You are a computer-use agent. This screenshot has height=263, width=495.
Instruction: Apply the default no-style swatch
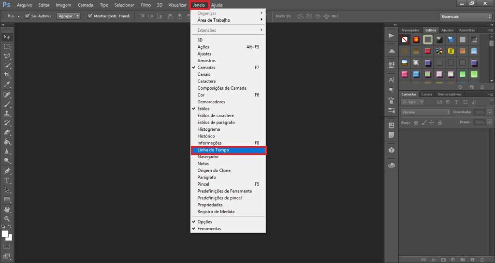point(405,40)
